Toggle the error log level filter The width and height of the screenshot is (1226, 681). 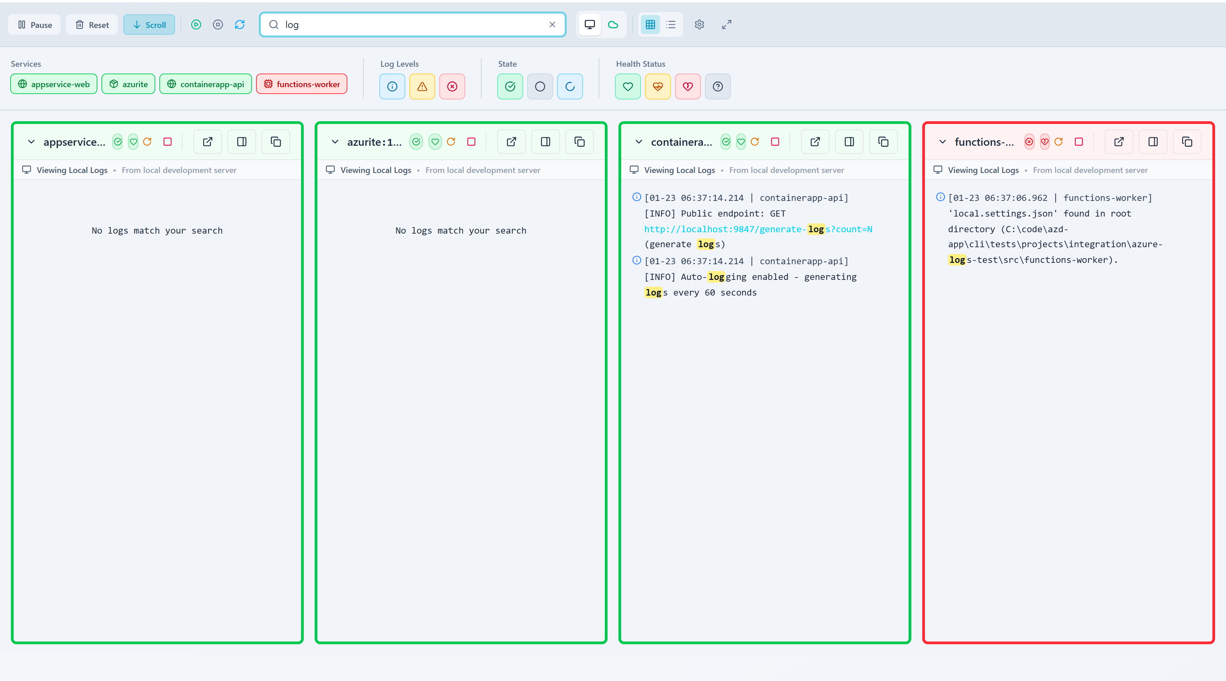[x=452, y=86]
